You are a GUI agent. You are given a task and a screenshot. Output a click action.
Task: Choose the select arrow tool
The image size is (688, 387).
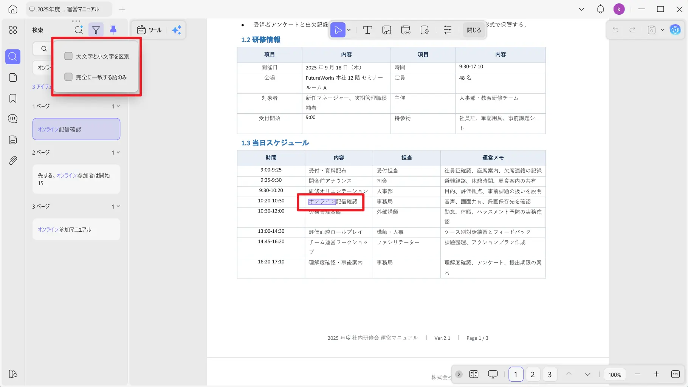tap(338, 30)
